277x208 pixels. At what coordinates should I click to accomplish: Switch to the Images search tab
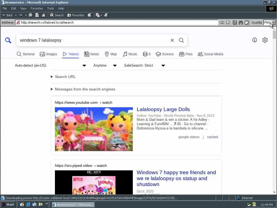pyautogui.click(x=48, y=54)
